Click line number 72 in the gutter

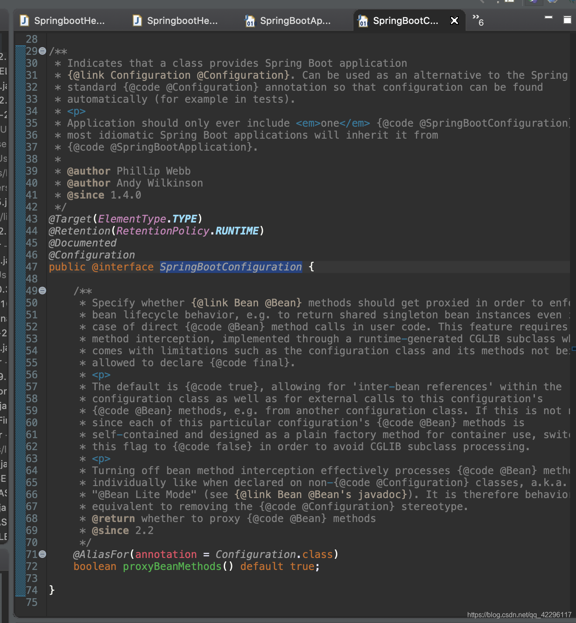pos(32,567)
